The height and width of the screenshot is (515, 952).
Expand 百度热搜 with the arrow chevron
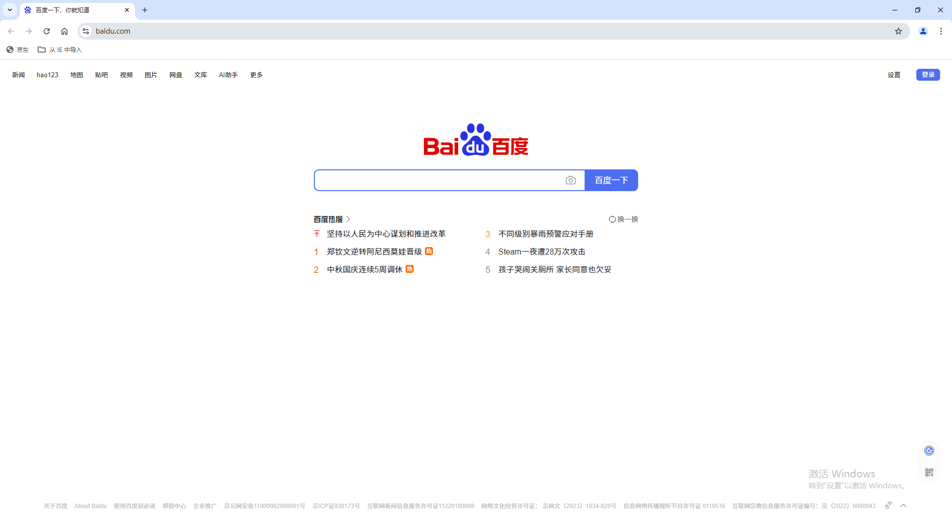[348, 219]
